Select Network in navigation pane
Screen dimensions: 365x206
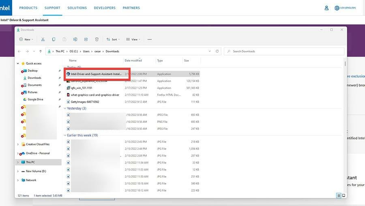tap(31, 180)
